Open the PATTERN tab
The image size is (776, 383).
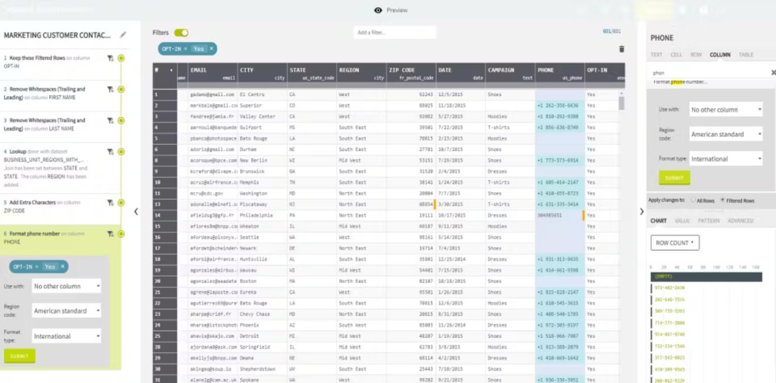pyautogui.click(x=709, y=221)
